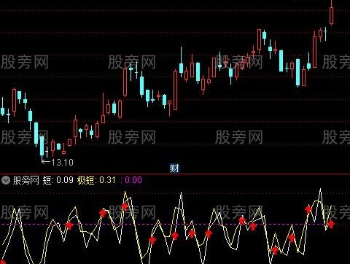Click the 股旁网 indicator name label
This screenshot has height=264, width=350.
coord(26,180)
